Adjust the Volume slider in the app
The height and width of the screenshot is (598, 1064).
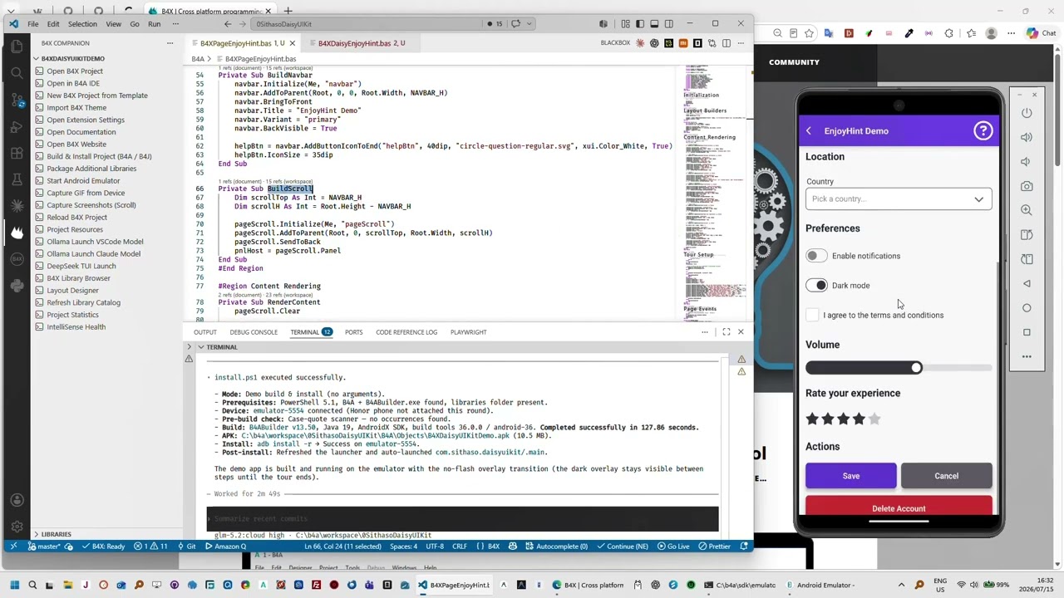[x=899, y=367]
